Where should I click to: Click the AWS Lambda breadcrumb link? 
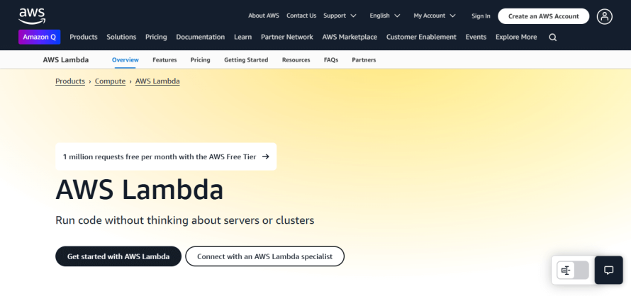(x=157, y=81)
